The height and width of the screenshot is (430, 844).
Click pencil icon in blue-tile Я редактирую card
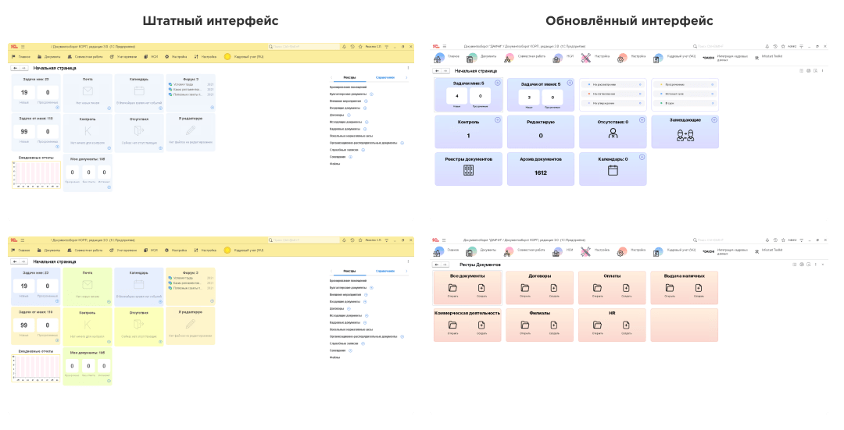[191, 130]
